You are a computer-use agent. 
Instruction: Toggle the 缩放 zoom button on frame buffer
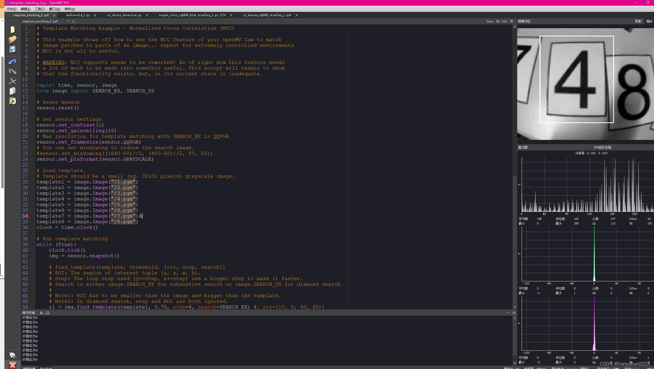(x=649, y=21)
